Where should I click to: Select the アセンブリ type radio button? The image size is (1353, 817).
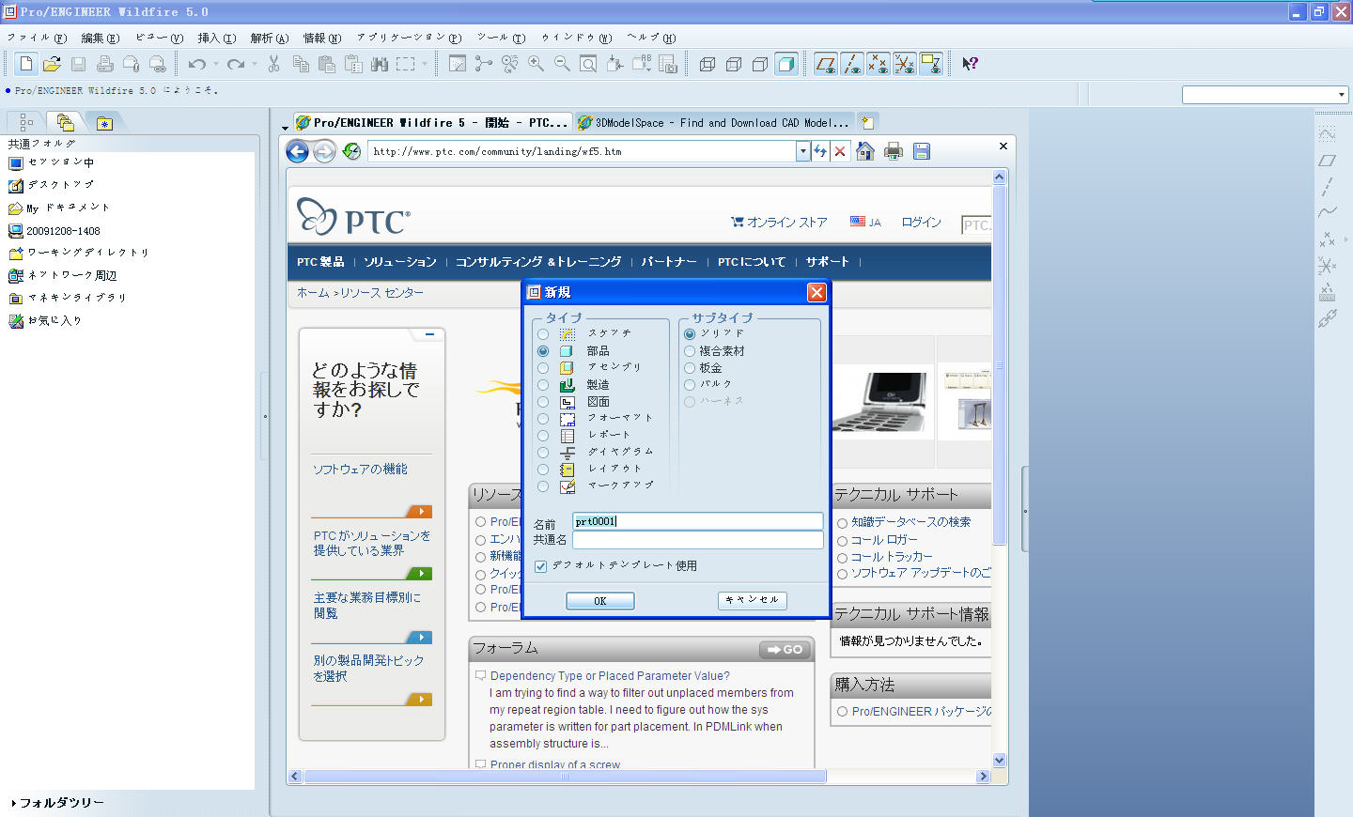(543, 368)
